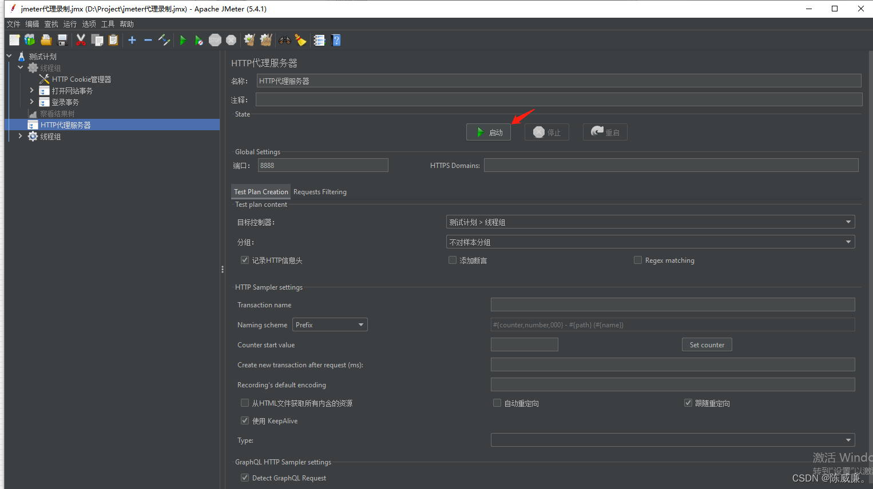Click the 名称 name field

point(559,81)
